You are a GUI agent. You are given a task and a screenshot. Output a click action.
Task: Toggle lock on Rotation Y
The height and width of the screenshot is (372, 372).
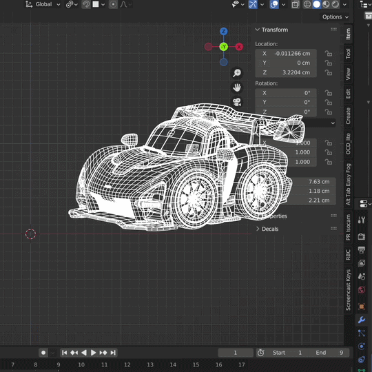click(x=329, y=102)
